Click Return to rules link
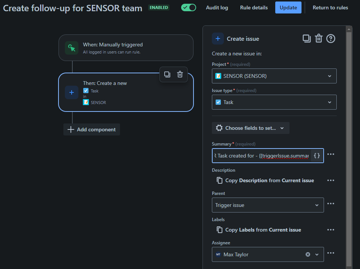The image size is (360, 269). 330,7
